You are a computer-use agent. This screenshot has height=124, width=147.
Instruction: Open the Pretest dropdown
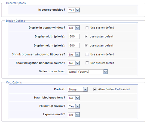coord(78,89)
